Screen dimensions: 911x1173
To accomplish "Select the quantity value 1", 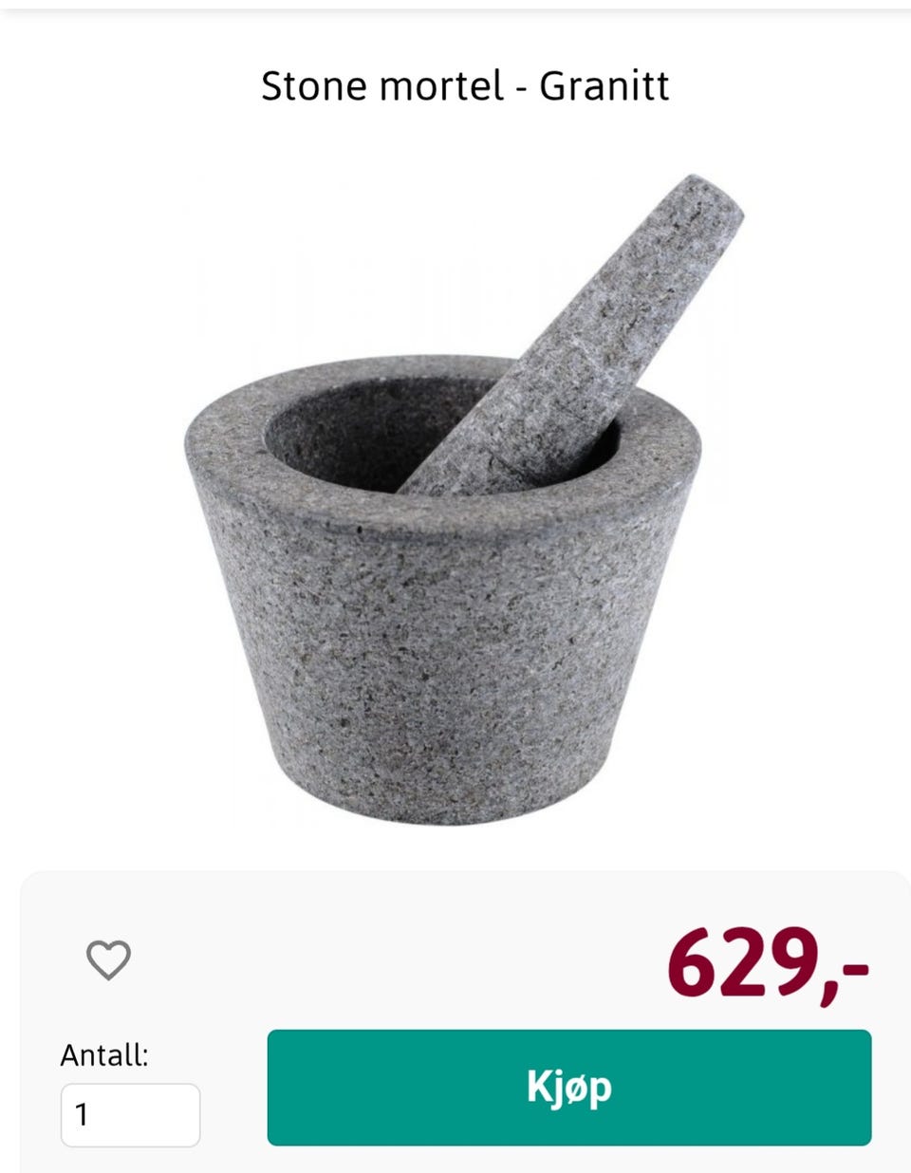I will pos(82,1115).
